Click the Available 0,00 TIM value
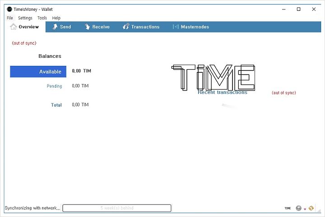 [81, 71]
